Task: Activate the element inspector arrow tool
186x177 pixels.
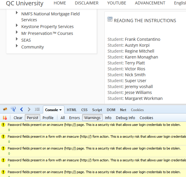Action: pyautogui.click(x=13, y=109)
